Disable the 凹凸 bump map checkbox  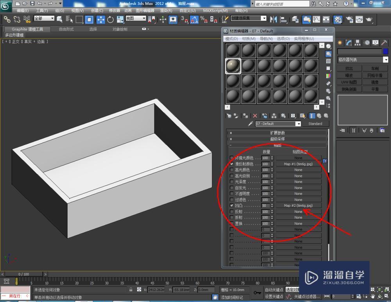click(x=231, y=205)
